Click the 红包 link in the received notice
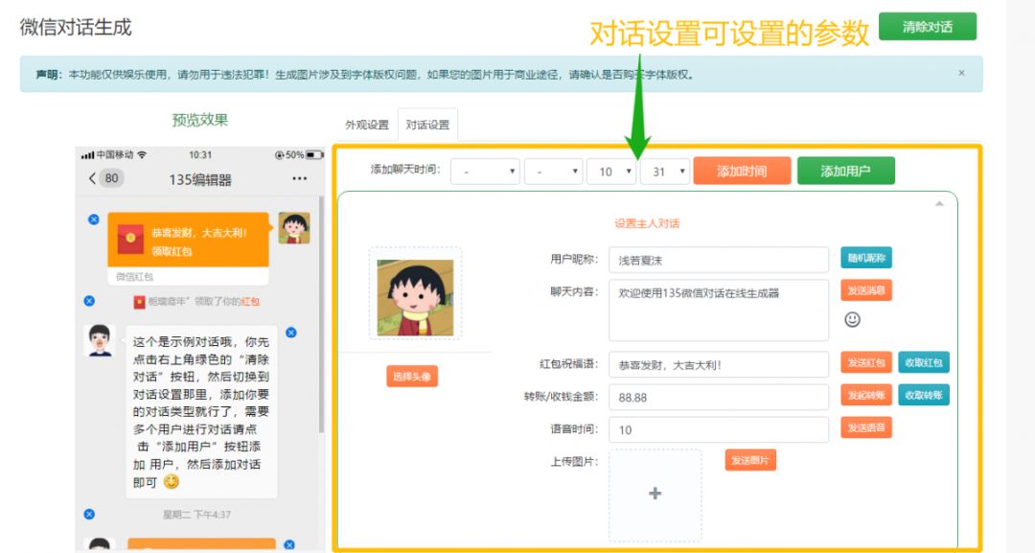The width and height of the screenshot is (1035, 553). tap(250, 302)
